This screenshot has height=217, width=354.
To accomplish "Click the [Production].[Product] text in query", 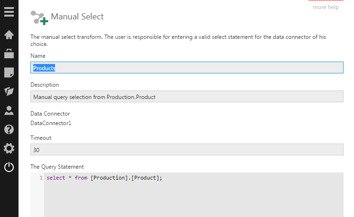I will (x=126, y=178).
